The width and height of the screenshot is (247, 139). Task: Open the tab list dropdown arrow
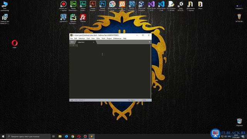tap(149, 42)
